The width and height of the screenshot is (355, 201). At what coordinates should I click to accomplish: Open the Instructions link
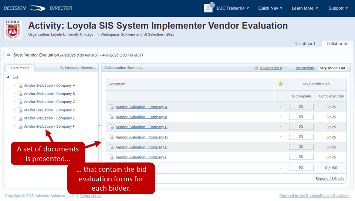click(305, 68)
